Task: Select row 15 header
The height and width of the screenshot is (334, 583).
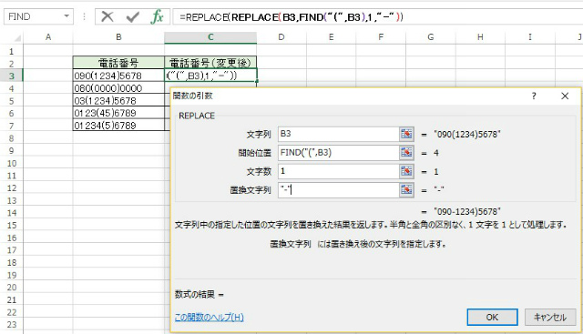Action: coord(12,225)
